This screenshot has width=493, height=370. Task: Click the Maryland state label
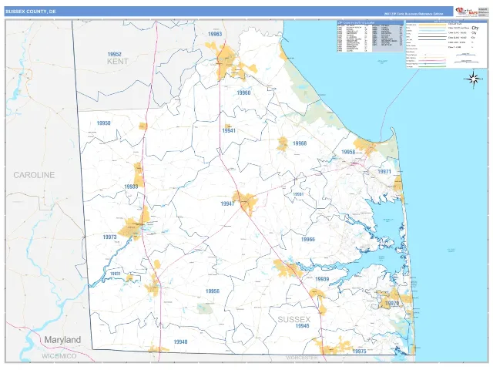click(x=62, y=340)
